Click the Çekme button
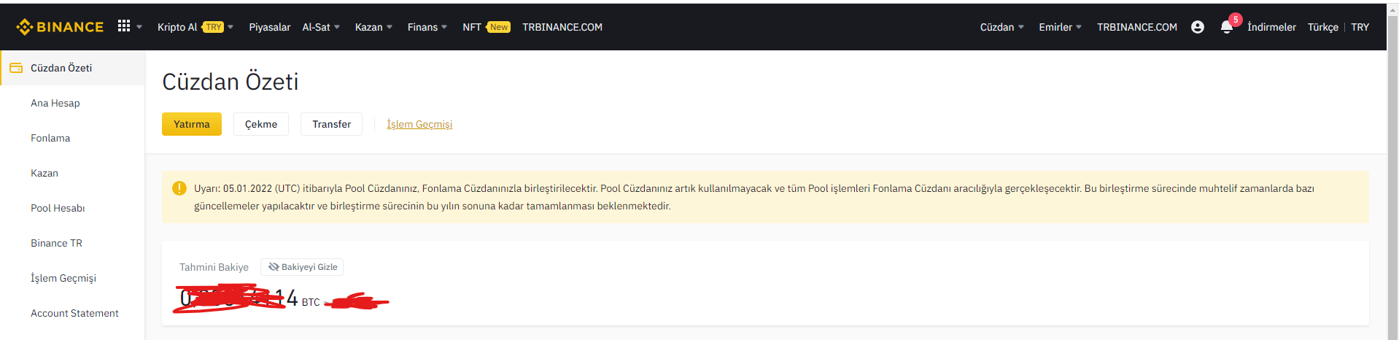1399x340 pixels. click(260, 124)
